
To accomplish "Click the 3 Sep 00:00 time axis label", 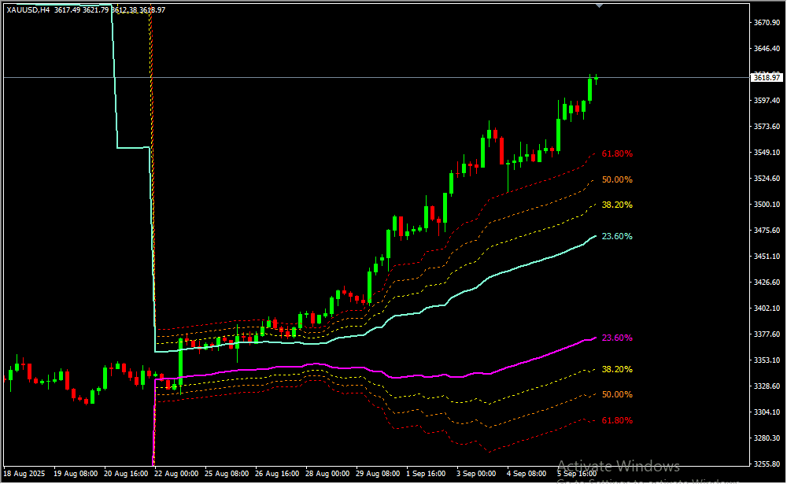I will point(476,475).
